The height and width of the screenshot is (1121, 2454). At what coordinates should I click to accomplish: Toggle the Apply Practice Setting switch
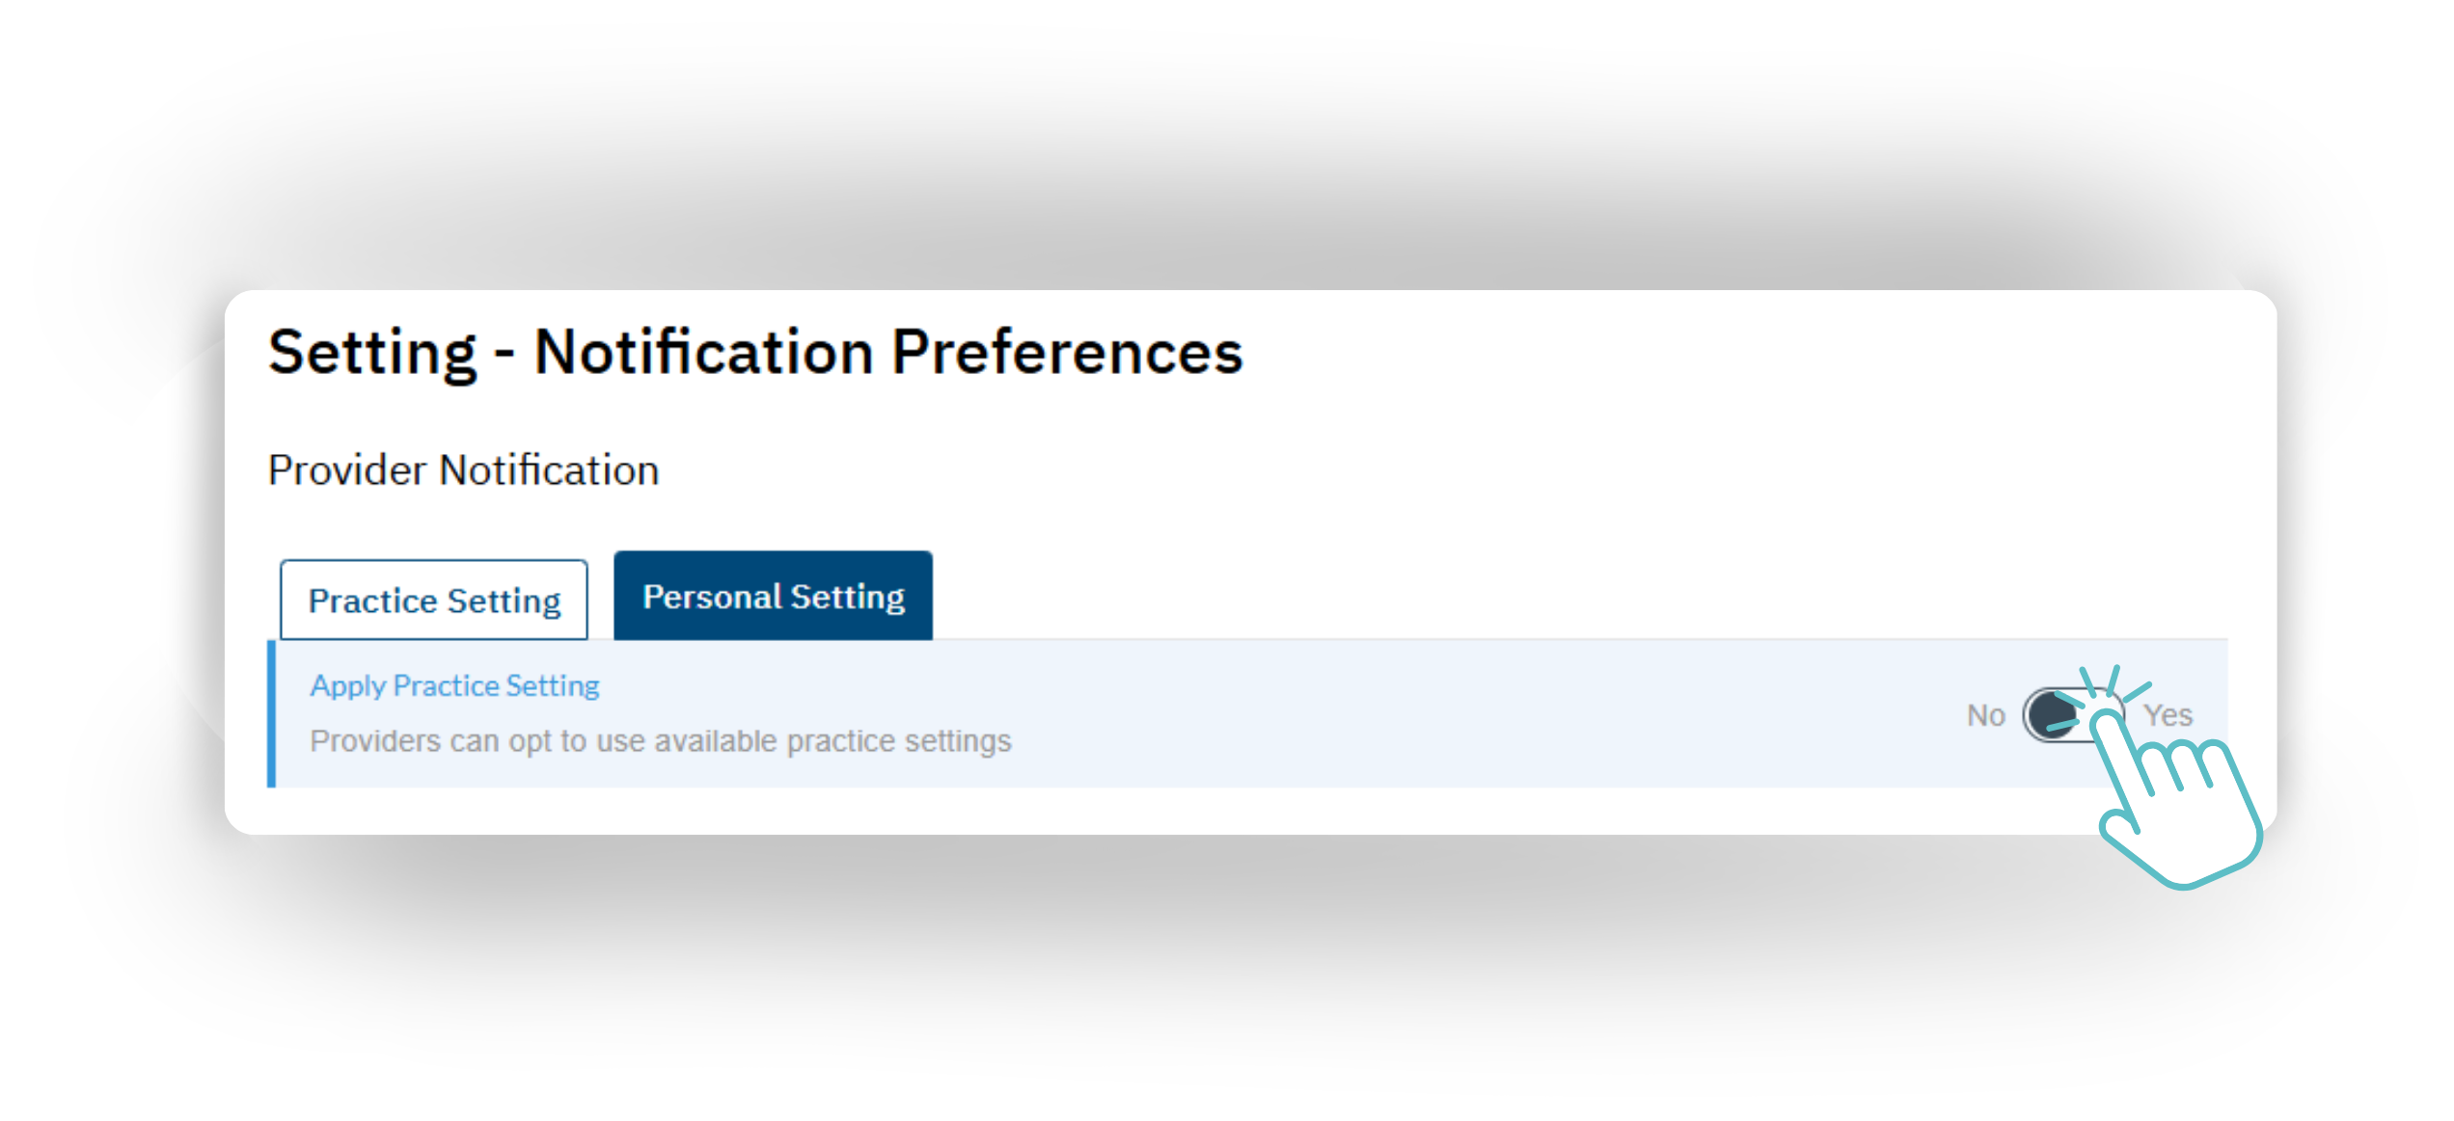click(2072, 714)
